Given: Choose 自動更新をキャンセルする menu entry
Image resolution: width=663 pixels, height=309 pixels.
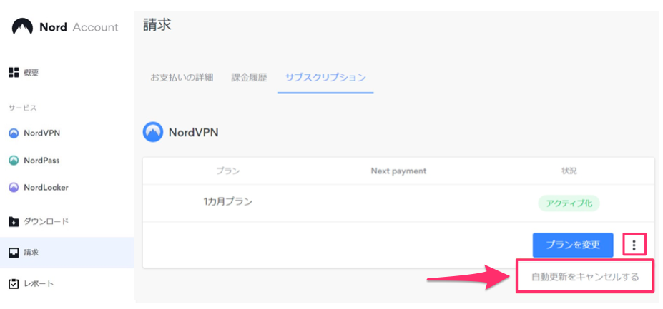Looking at the screenshot, I should [585, 278].
